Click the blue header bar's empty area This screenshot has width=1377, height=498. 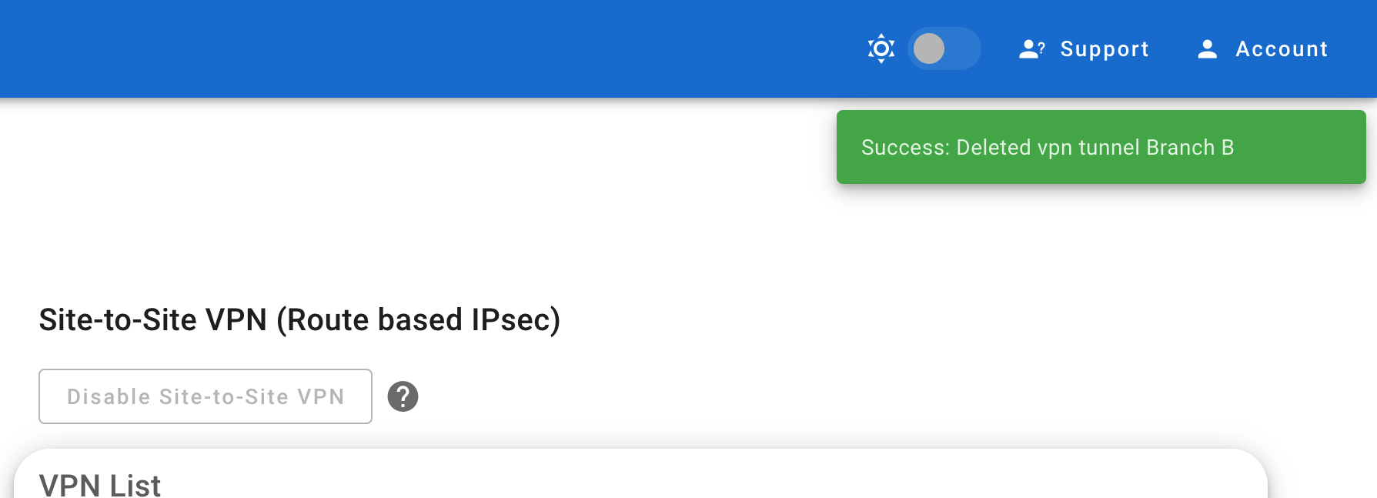pos(423,48)
